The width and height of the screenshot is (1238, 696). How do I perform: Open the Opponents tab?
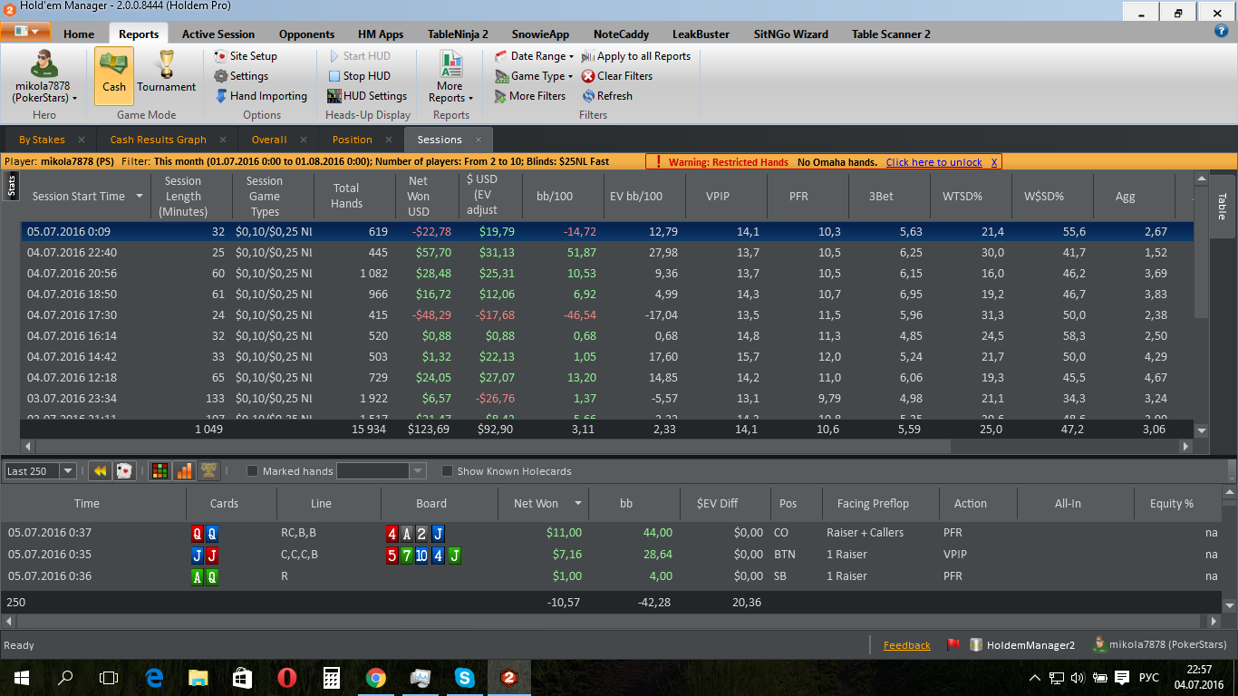[x=306, y=34]
